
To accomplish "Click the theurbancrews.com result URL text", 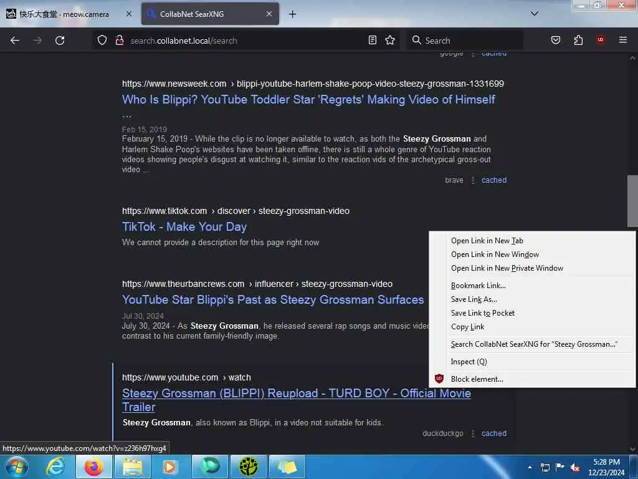I will point(257,284).
